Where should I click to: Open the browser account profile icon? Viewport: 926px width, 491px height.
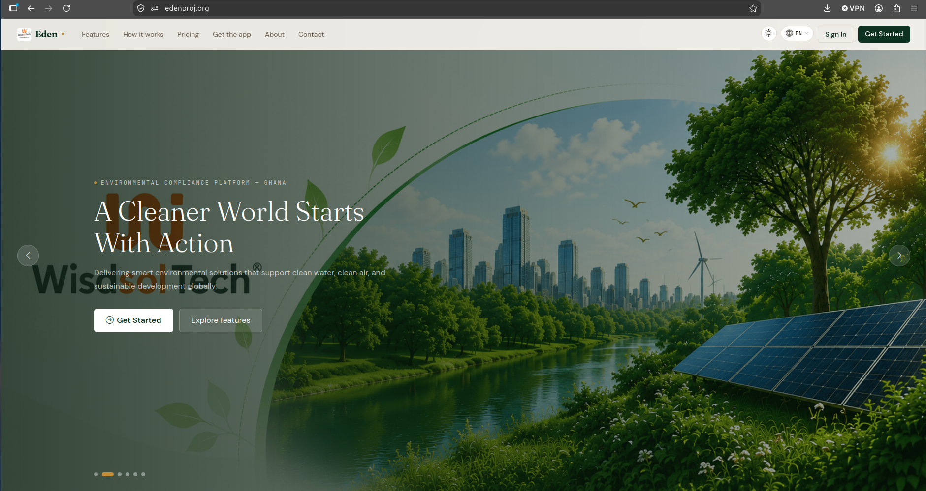(x=879, y=8)
